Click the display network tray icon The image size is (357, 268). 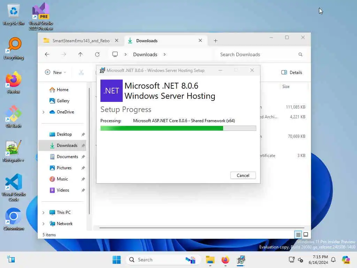(292, 260)
